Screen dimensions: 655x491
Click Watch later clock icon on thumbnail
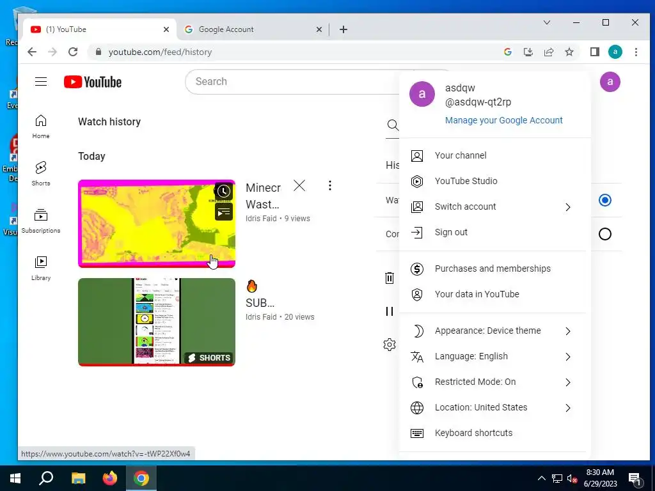(x=224, y=191)
